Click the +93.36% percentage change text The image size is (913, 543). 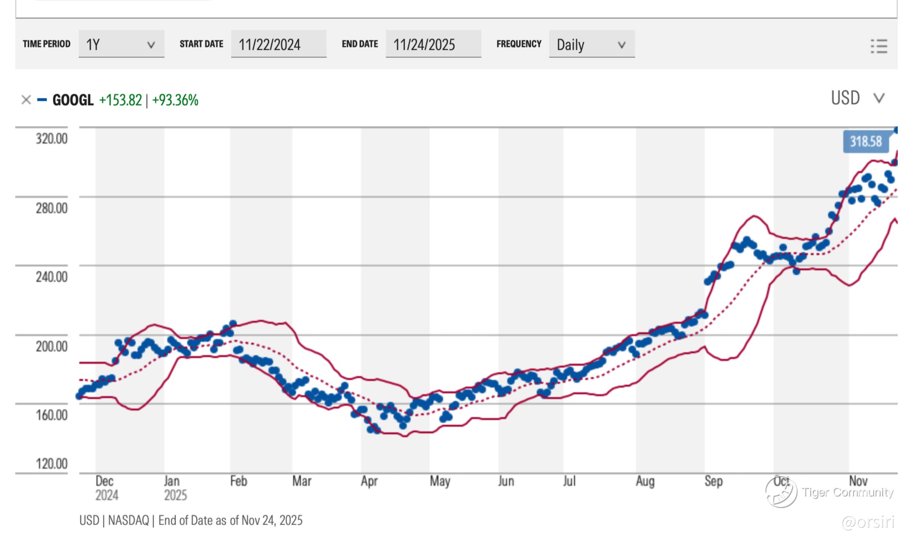pyautogui.click(x=175, y=100)
